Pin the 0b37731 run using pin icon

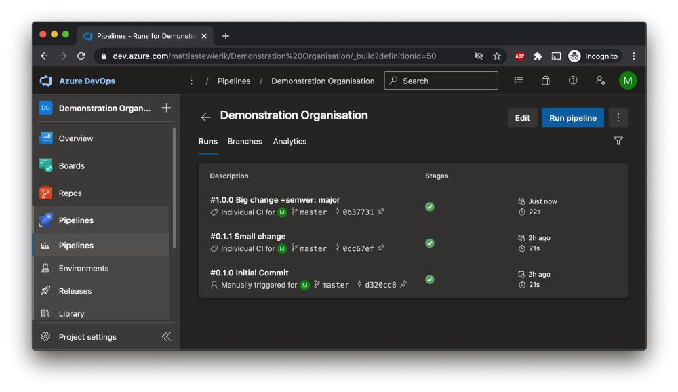point(381,212)
